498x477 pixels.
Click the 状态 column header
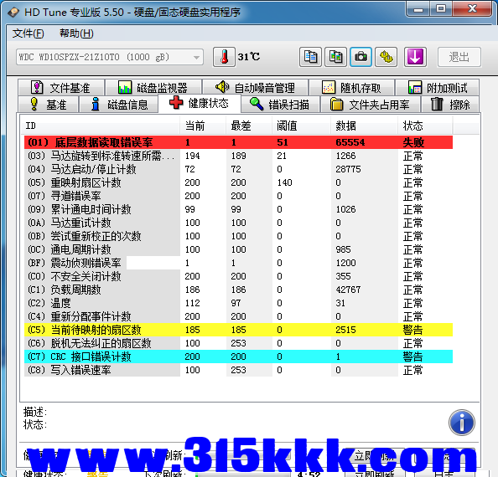(426, 126)
